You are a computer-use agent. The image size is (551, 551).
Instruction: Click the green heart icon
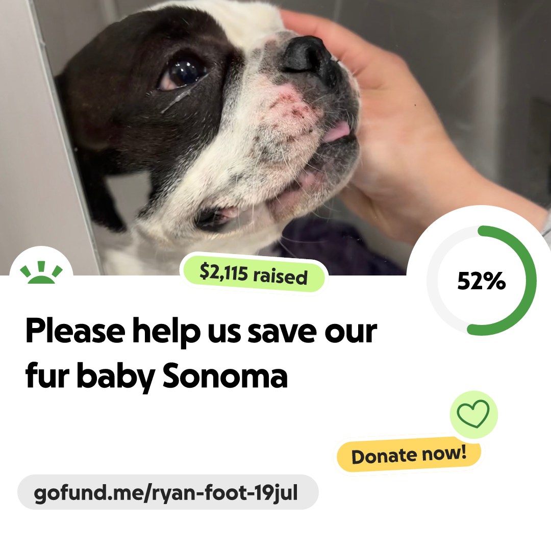(x=473, y=414)
